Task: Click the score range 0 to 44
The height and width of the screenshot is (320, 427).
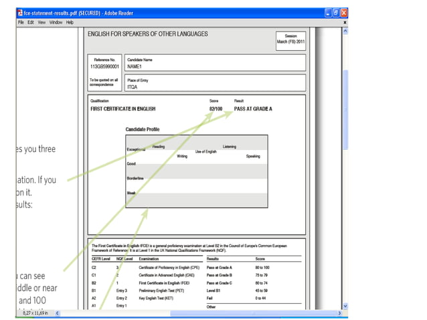Action: (260, 298)
